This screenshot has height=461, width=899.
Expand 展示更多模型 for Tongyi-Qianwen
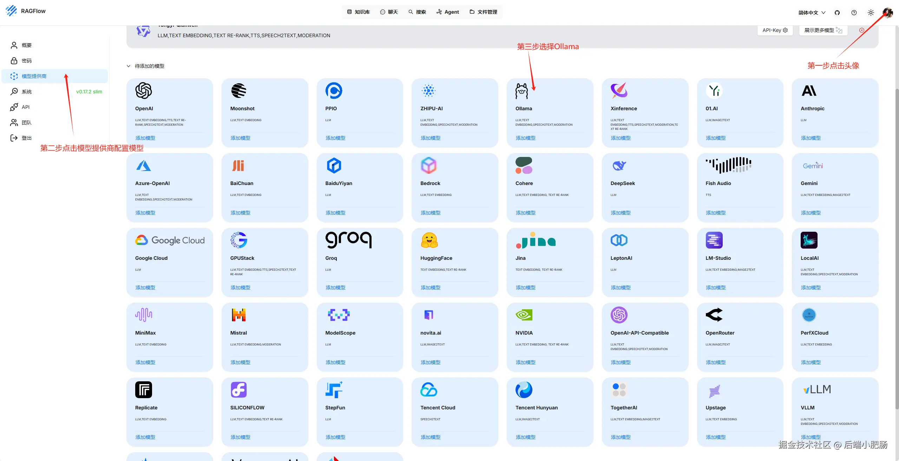tap(823, 30)
